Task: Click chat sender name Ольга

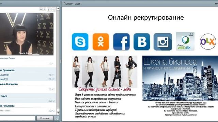Action: pos(4,96)
